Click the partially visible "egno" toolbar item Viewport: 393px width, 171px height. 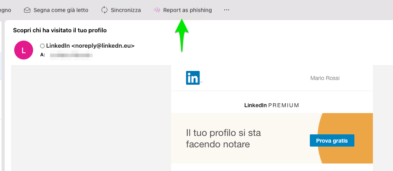click(x=5, y=10)
